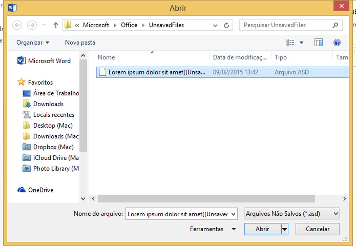Toggle the preview pane icon

pos(318,42)
